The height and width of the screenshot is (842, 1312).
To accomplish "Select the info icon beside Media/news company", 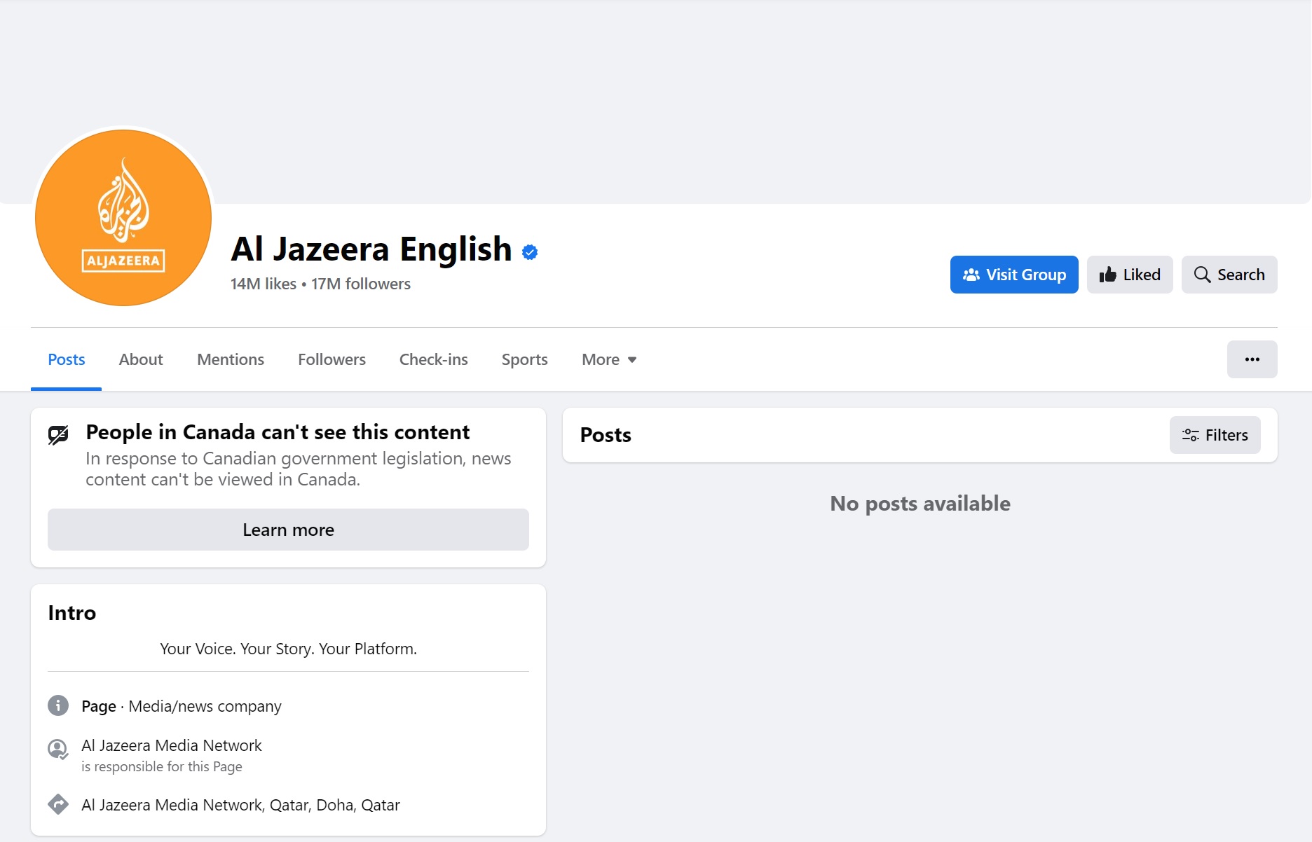I will (58, 706).
